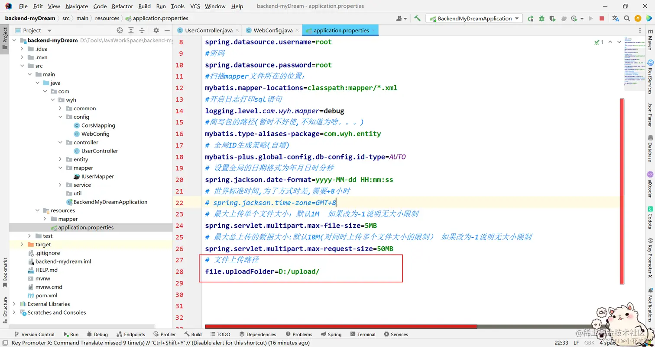Select opened file locate target icon
Screen dimensions: 655x347
(x=120, y=30)
